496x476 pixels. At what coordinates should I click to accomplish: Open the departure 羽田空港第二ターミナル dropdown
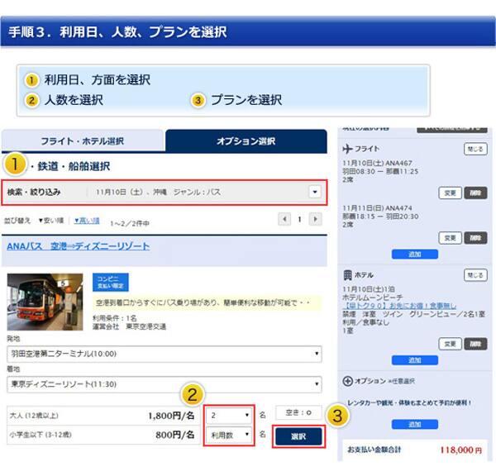pos(164,355)
